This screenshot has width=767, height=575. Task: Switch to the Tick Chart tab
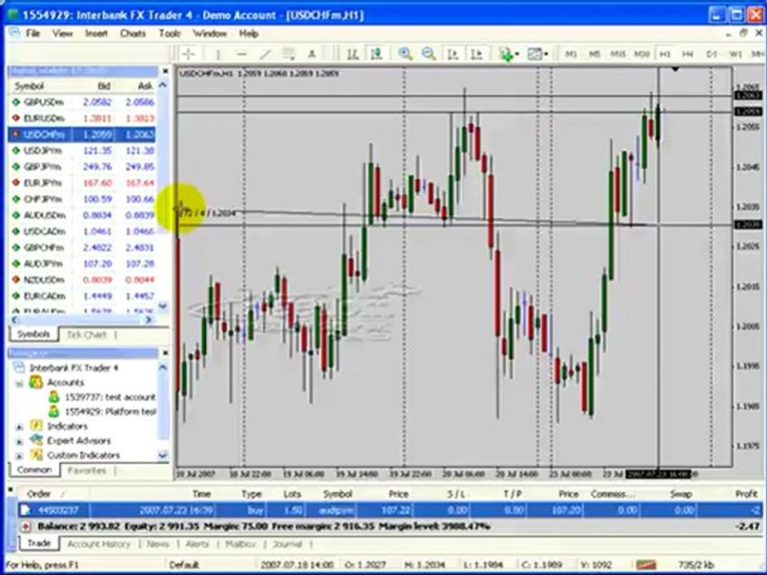coord(86,335)
